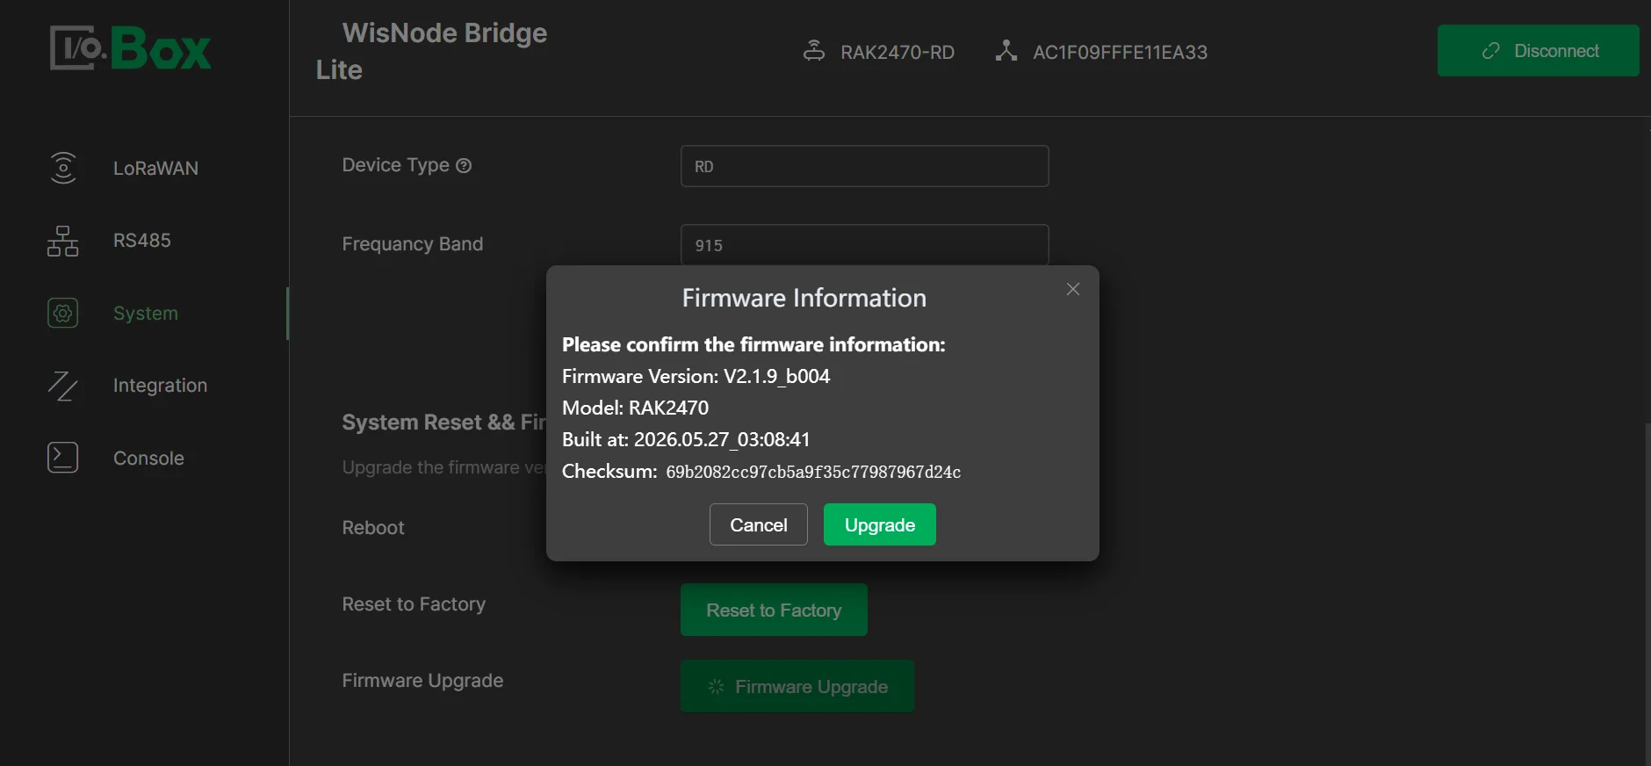Click the vertical page scrollbar
Screen dimensions: 1651x766
(1647, 593)
